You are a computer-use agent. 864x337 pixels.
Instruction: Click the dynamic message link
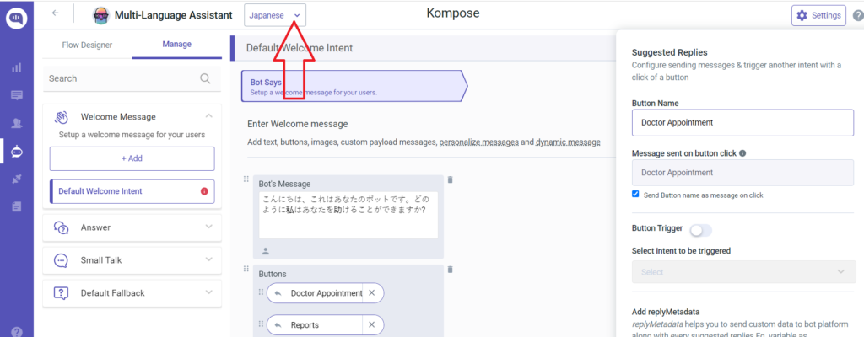pos(568,142)
